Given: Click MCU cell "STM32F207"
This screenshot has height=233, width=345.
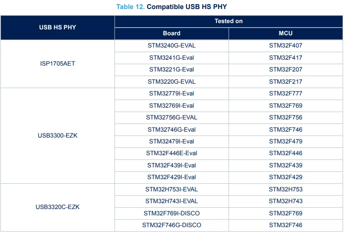Looking at the screenshot, I should click(x=286, y=70).
